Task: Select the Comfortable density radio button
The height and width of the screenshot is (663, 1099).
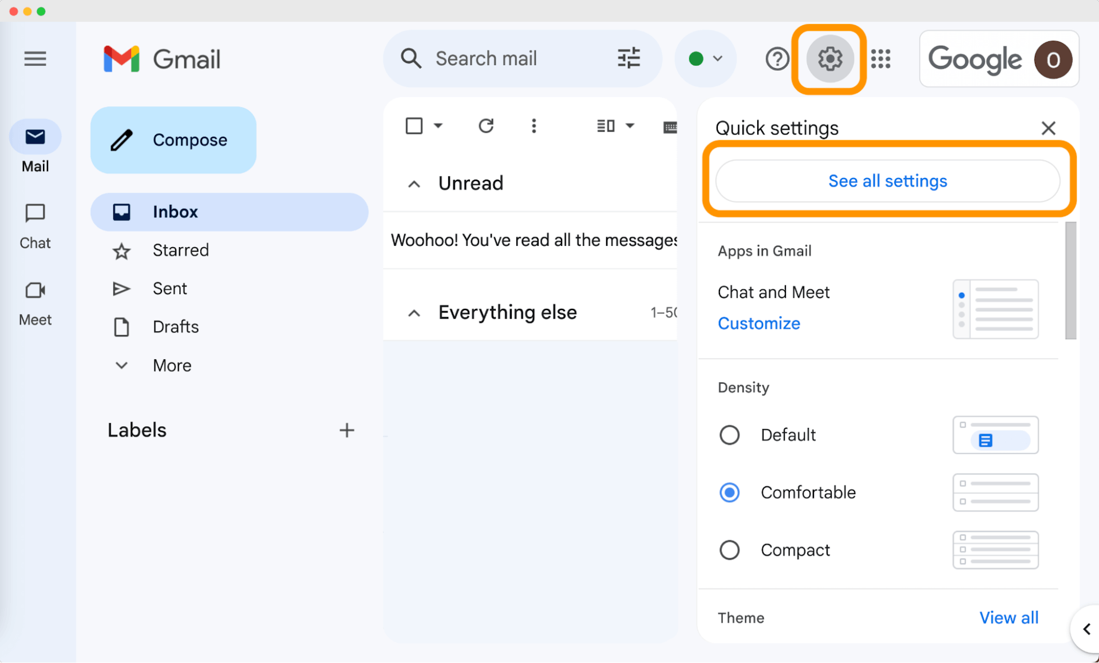Action: pyautogui.click(x=729, y=492)
